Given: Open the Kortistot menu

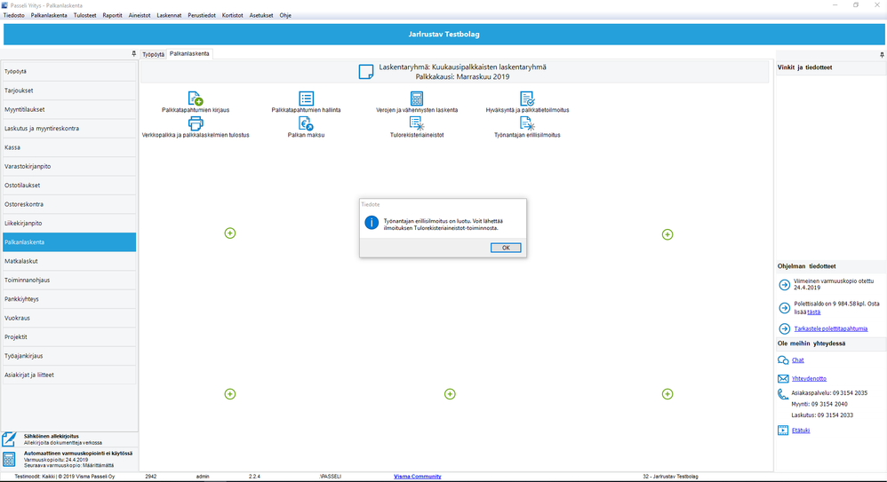Looking at the screenshot, I should click(233, 15).
